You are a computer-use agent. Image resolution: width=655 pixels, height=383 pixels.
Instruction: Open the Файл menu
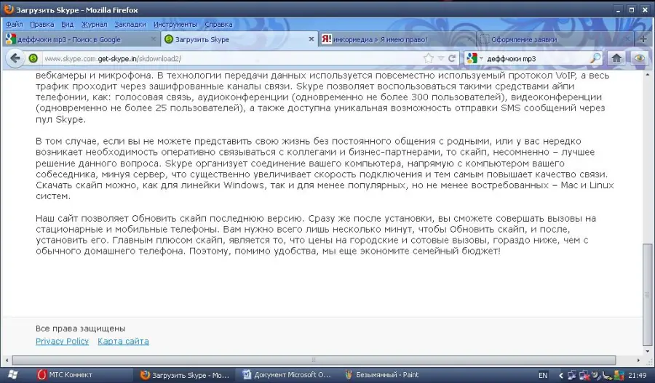point(15,24)
